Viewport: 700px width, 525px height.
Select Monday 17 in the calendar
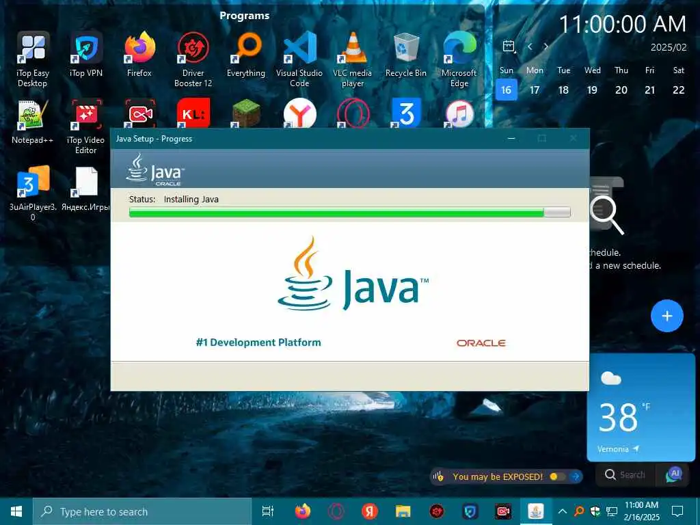tap(535, 90)
